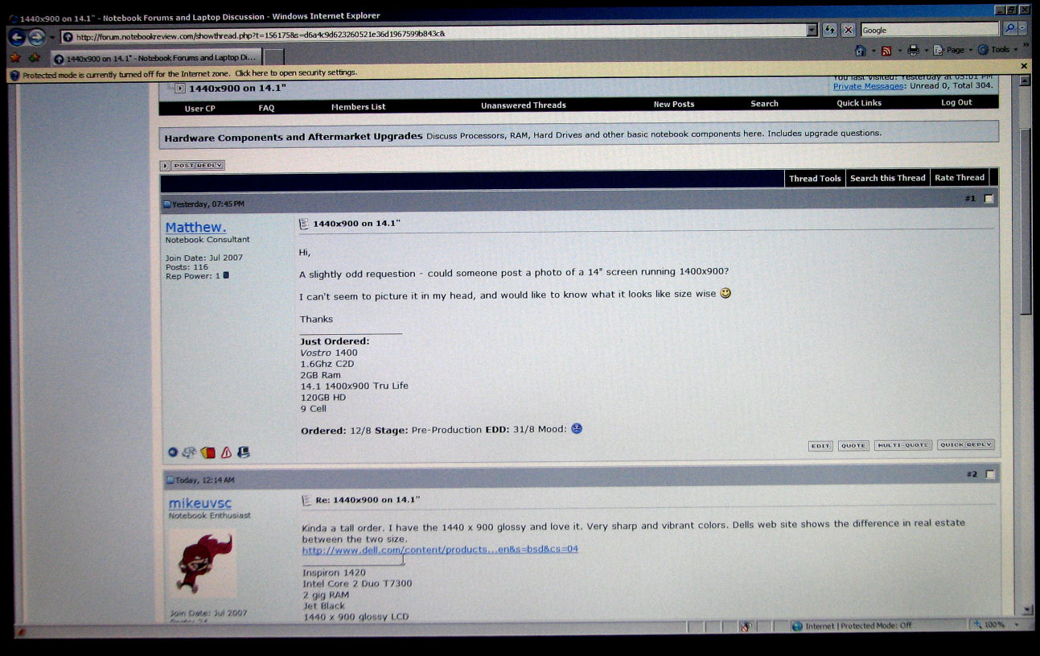Click the status bar popup blocker icon
This screenshot has width=1040, height=656.
746,626
